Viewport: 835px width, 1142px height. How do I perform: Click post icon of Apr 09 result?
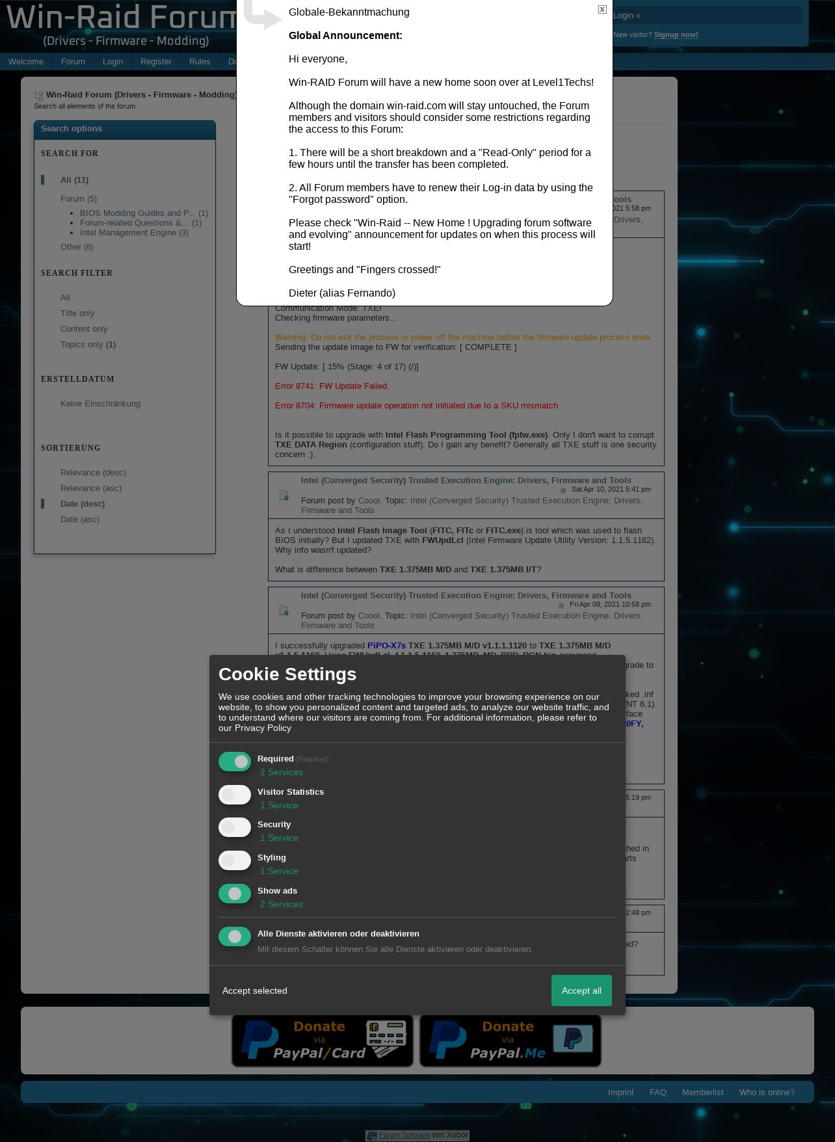point(284,610)
